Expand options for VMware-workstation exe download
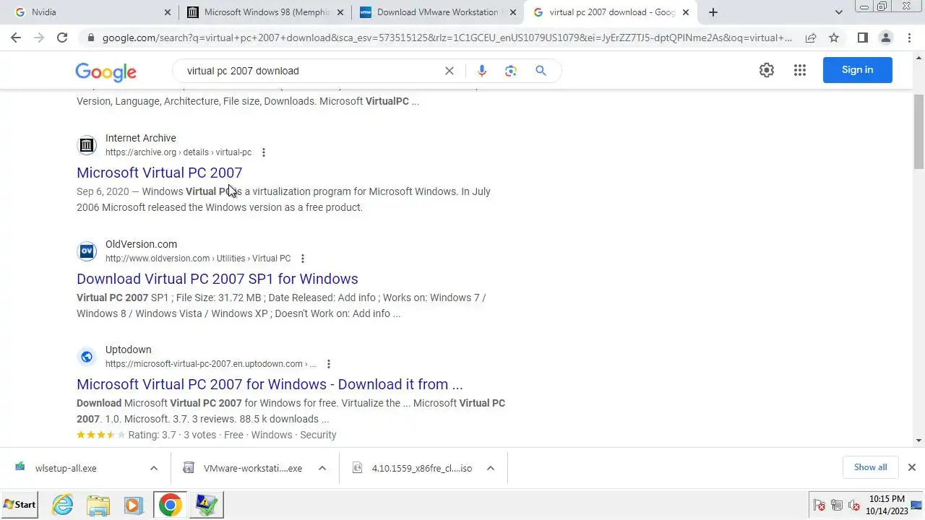This screenshot has width=925, height=520. click(322, 468)
